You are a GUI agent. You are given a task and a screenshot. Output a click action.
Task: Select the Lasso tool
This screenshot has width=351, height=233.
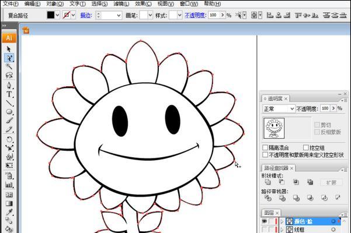pos(9,75)
